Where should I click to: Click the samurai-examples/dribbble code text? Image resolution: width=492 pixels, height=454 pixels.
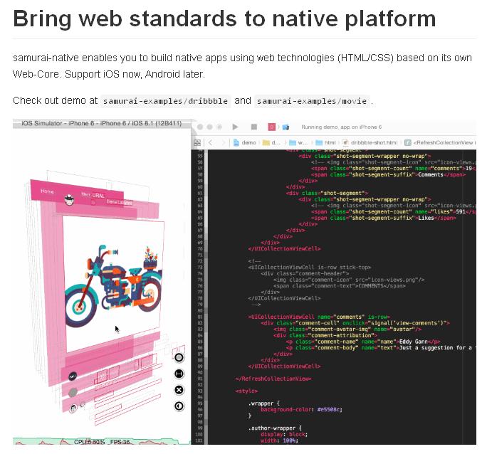point(165,101)
